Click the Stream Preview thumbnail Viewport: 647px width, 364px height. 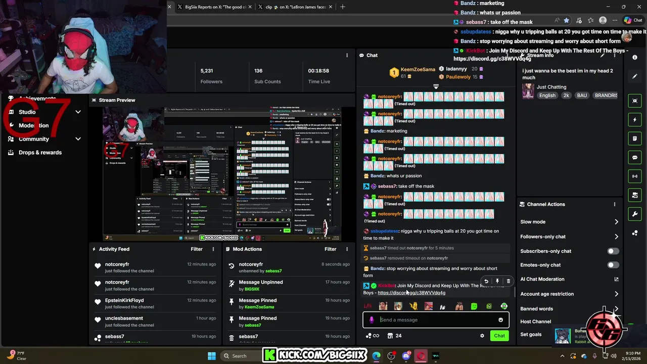pyautogui.click(x=222, y=174)
